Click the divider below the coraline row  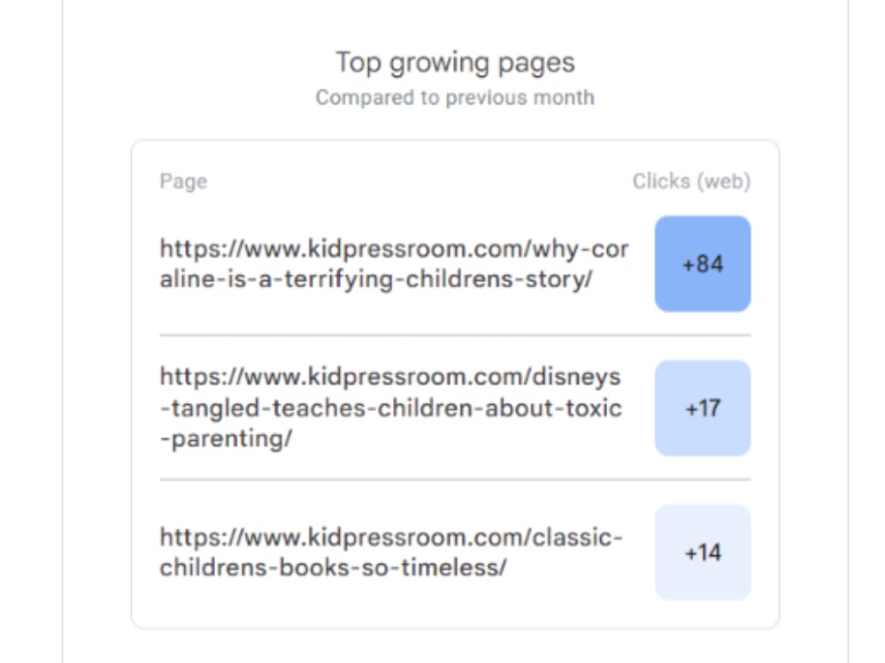[x=455, y=335]
